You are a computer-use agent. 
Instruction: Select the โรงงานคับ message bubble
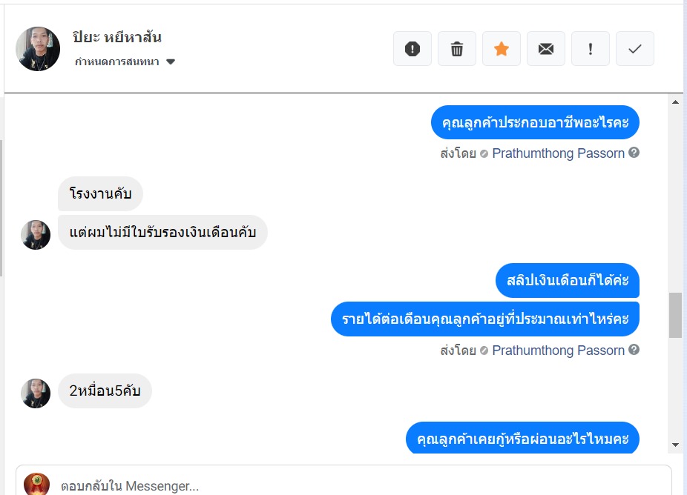[x=100, y=194]
